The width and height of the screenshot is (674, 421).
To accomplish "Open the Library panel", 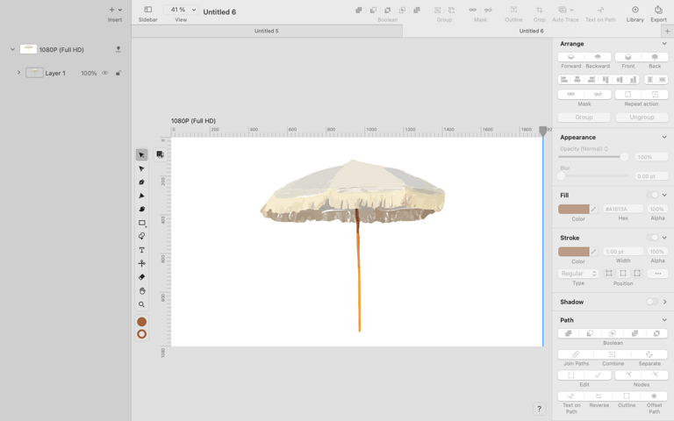I will (x=635, y=13).
